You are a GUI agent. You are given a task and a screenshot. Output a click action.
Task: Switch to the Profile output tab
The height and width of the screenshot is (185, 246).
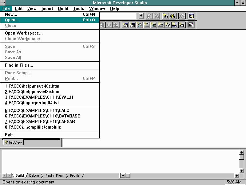tap(74, 175)
